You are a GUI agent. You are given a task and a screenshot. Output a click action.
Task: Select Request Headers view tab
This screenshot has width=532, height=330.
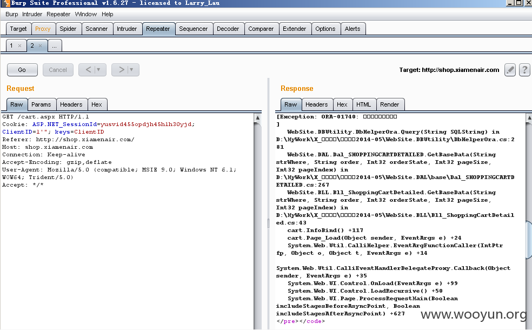71,104
